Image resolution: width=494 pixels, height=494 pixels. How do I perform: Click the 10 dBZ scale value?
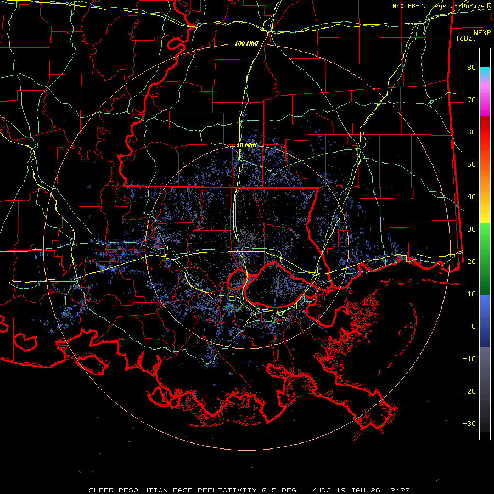tap(471, 294)
